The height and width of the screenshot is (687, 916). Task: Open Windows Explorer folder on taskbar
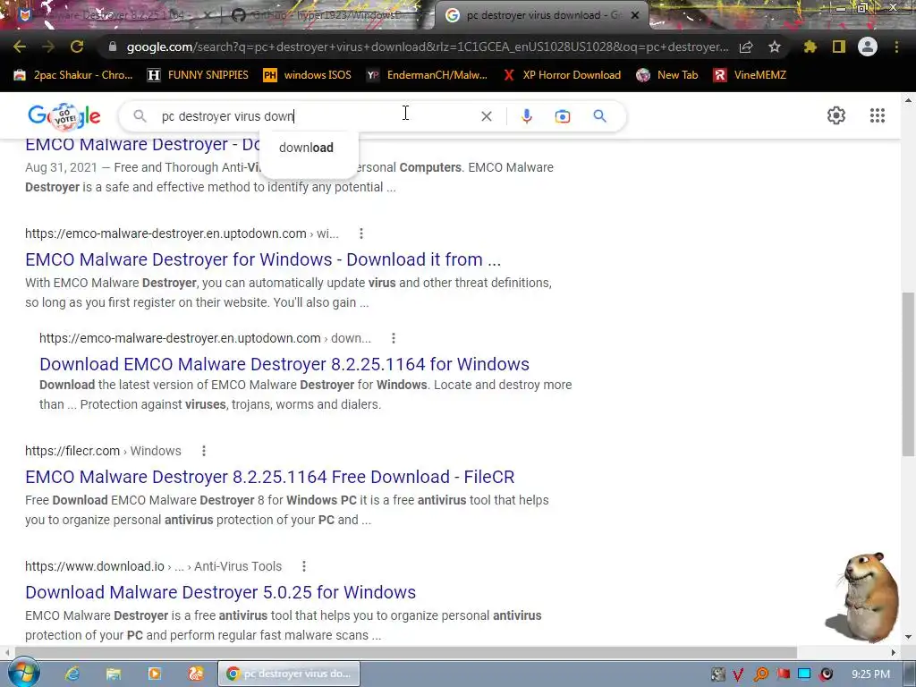[x=114, y=674]
